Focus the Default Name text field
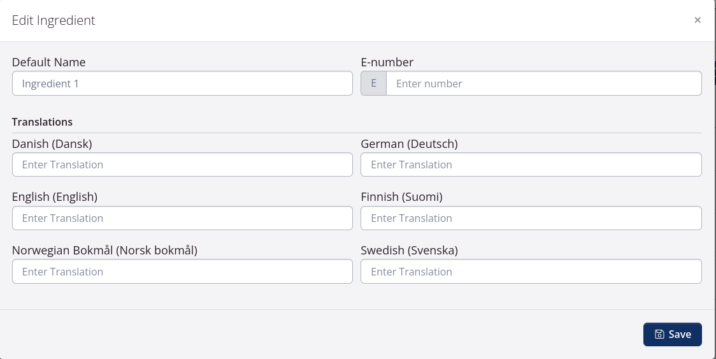Screen dimensions: 716x359 tap(182, 84)
